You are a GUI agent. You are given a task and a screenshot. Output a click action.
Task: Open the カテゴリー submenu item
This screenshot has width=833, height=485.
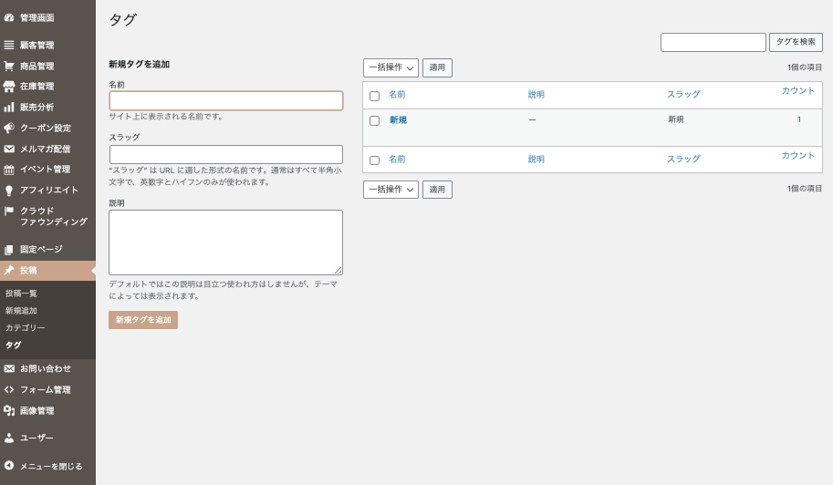[x=25, y=327]
